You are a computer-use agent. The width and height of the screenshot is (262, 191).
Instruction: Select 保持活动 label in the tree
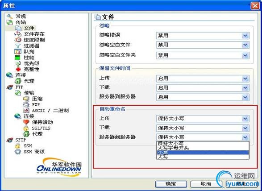point(42,122)
